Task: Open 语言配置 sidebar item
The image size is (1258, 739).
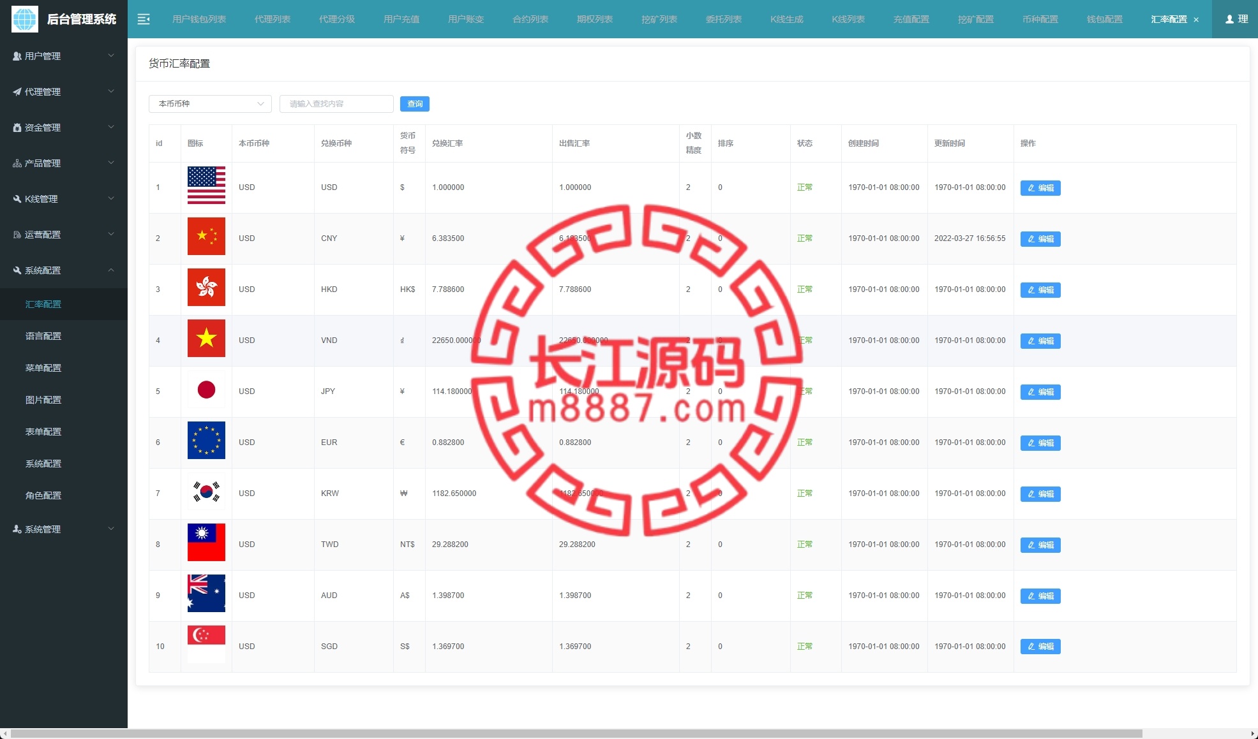Action: [64, 336]
